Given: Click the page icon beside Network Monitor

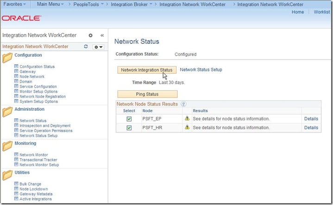Looking at the screenshot, I should (x=16, y=154).
